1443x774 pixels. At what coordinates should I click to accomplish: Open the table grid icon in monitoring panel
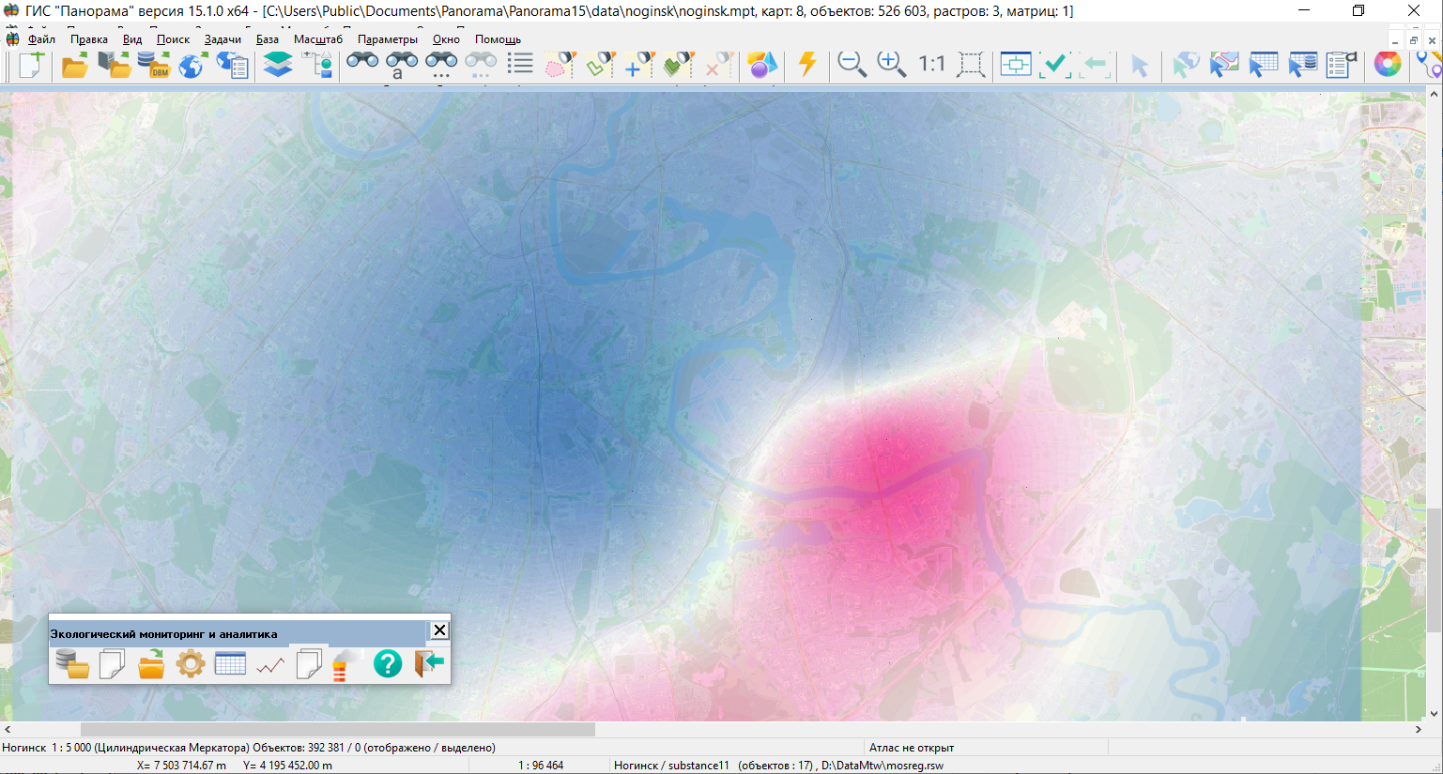pos(230,663)
